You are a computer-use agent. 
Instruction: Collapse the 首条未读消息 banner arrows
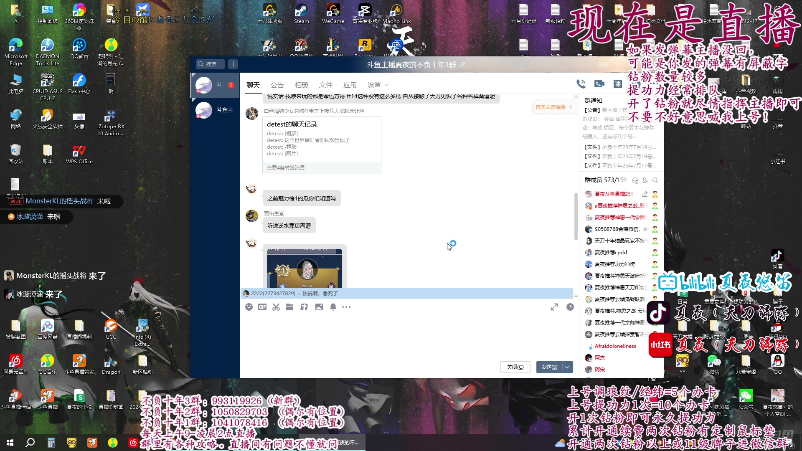click(x=571, y=107)
